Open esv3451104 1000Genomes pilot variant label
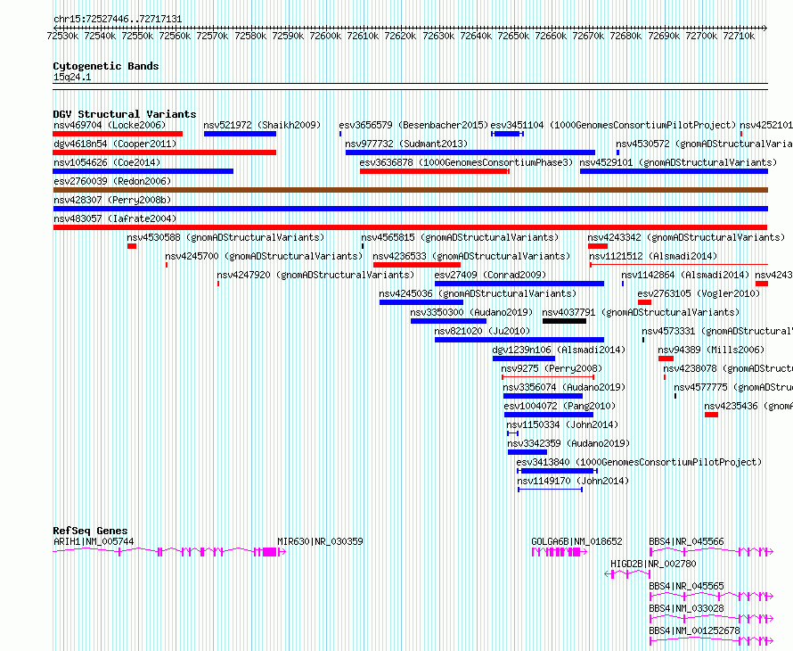Image resolution: width=793 pixels, height=651 pixels. tap(613, 125)
